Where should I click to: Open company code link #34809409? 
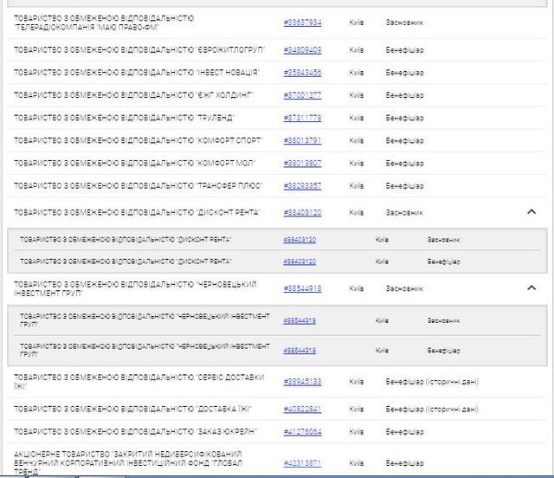(x=302, y=50)
